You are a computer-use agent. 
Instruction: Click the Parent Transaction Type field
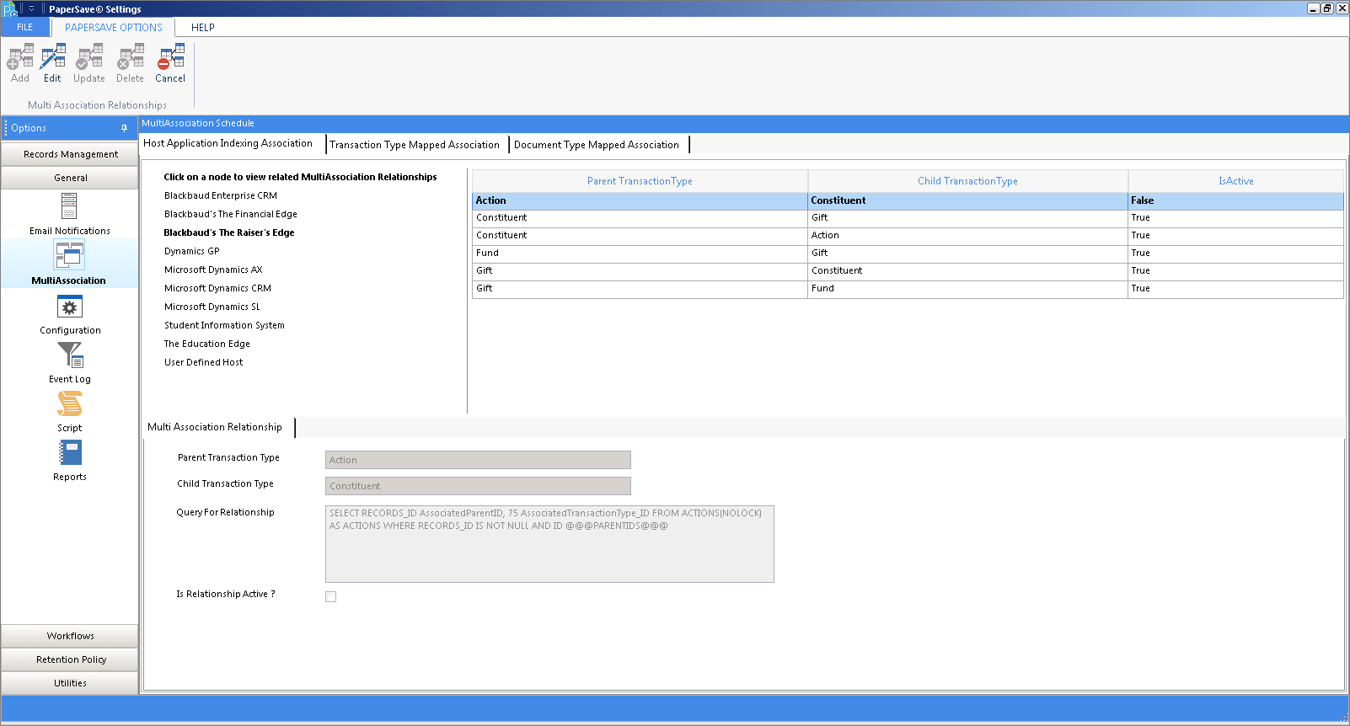point(478,460)
